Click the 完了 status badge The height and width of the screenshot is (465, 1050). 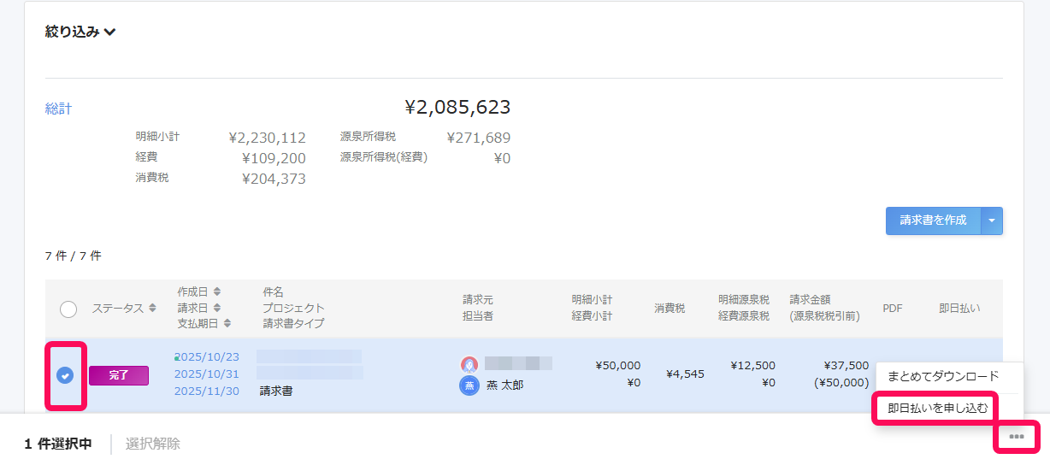pos(119,375)
